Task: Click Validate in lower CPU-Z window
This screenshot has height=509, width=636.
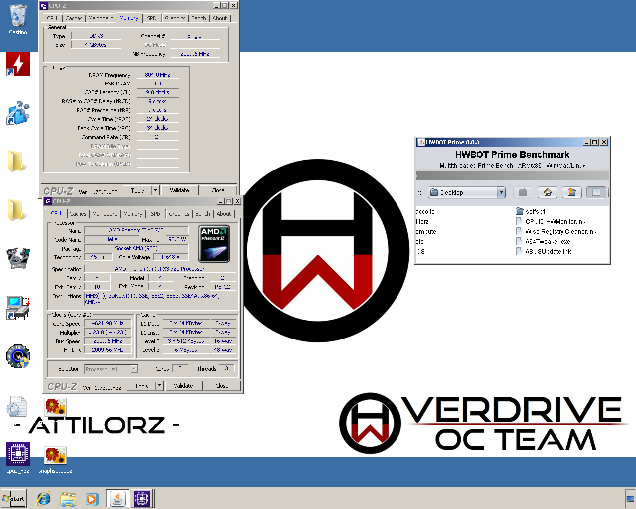Action: [x=183, y=386]
